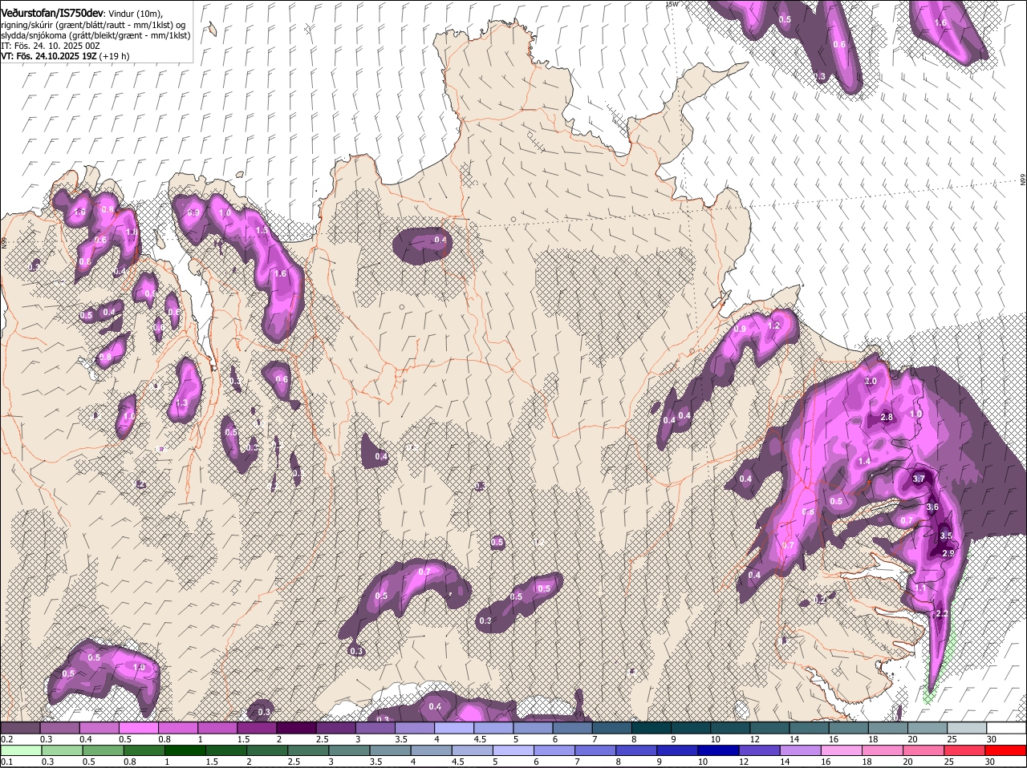The width and height of the screenshot is (1027, 768).
Task: Click the 'Veðurstofan/IS750dev' title text
Action: (x=52, y=13)
